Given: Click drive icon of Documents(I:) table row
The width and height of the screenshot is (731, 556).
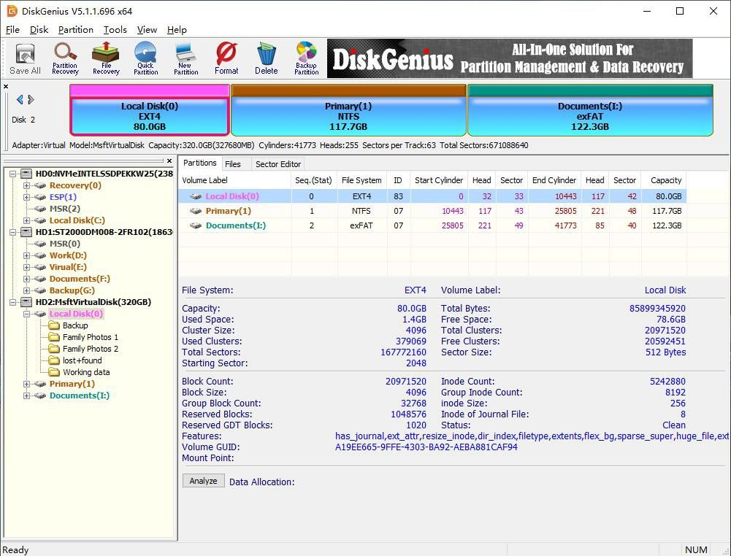Looking at the screenshot, I should coord(196,225).
